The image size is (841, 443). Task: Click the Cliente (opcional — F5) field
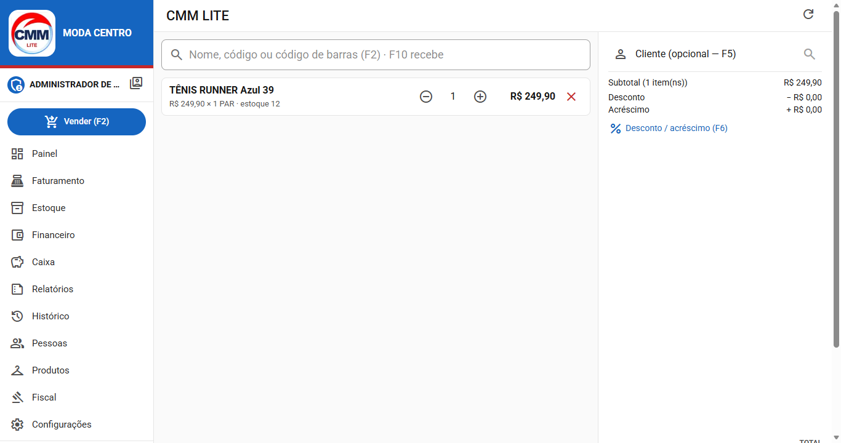[715, 54]
